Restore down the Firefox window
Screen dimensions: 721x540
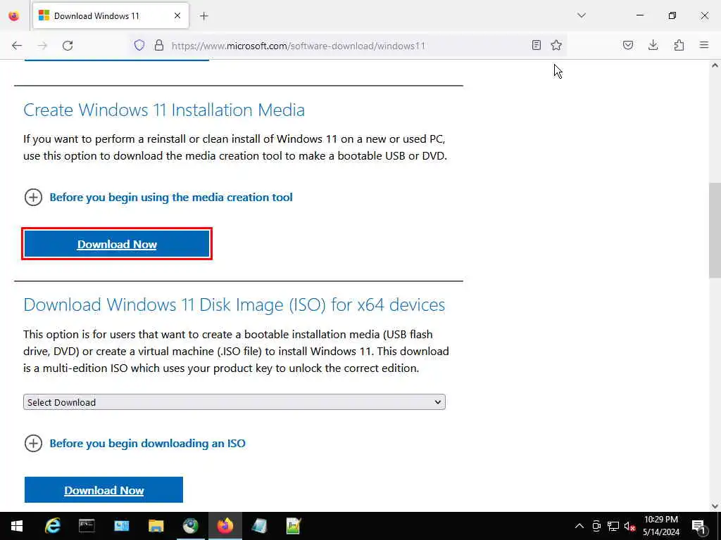click(x=672, y=15)
